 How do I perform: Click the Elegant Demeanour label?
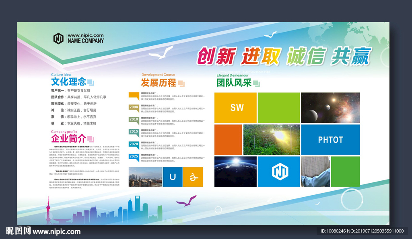232,75
